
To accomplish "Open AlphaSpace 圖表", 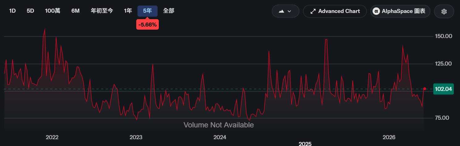I will (400, 11).
